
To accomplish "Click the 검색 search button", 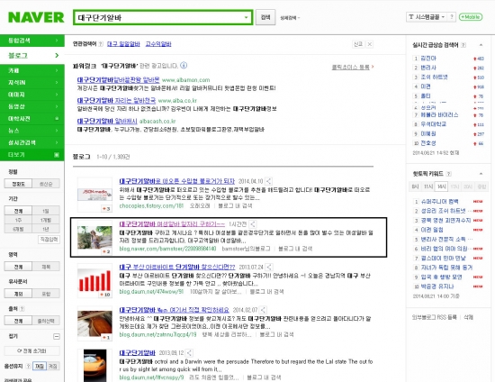I will (x=265, y=17).
